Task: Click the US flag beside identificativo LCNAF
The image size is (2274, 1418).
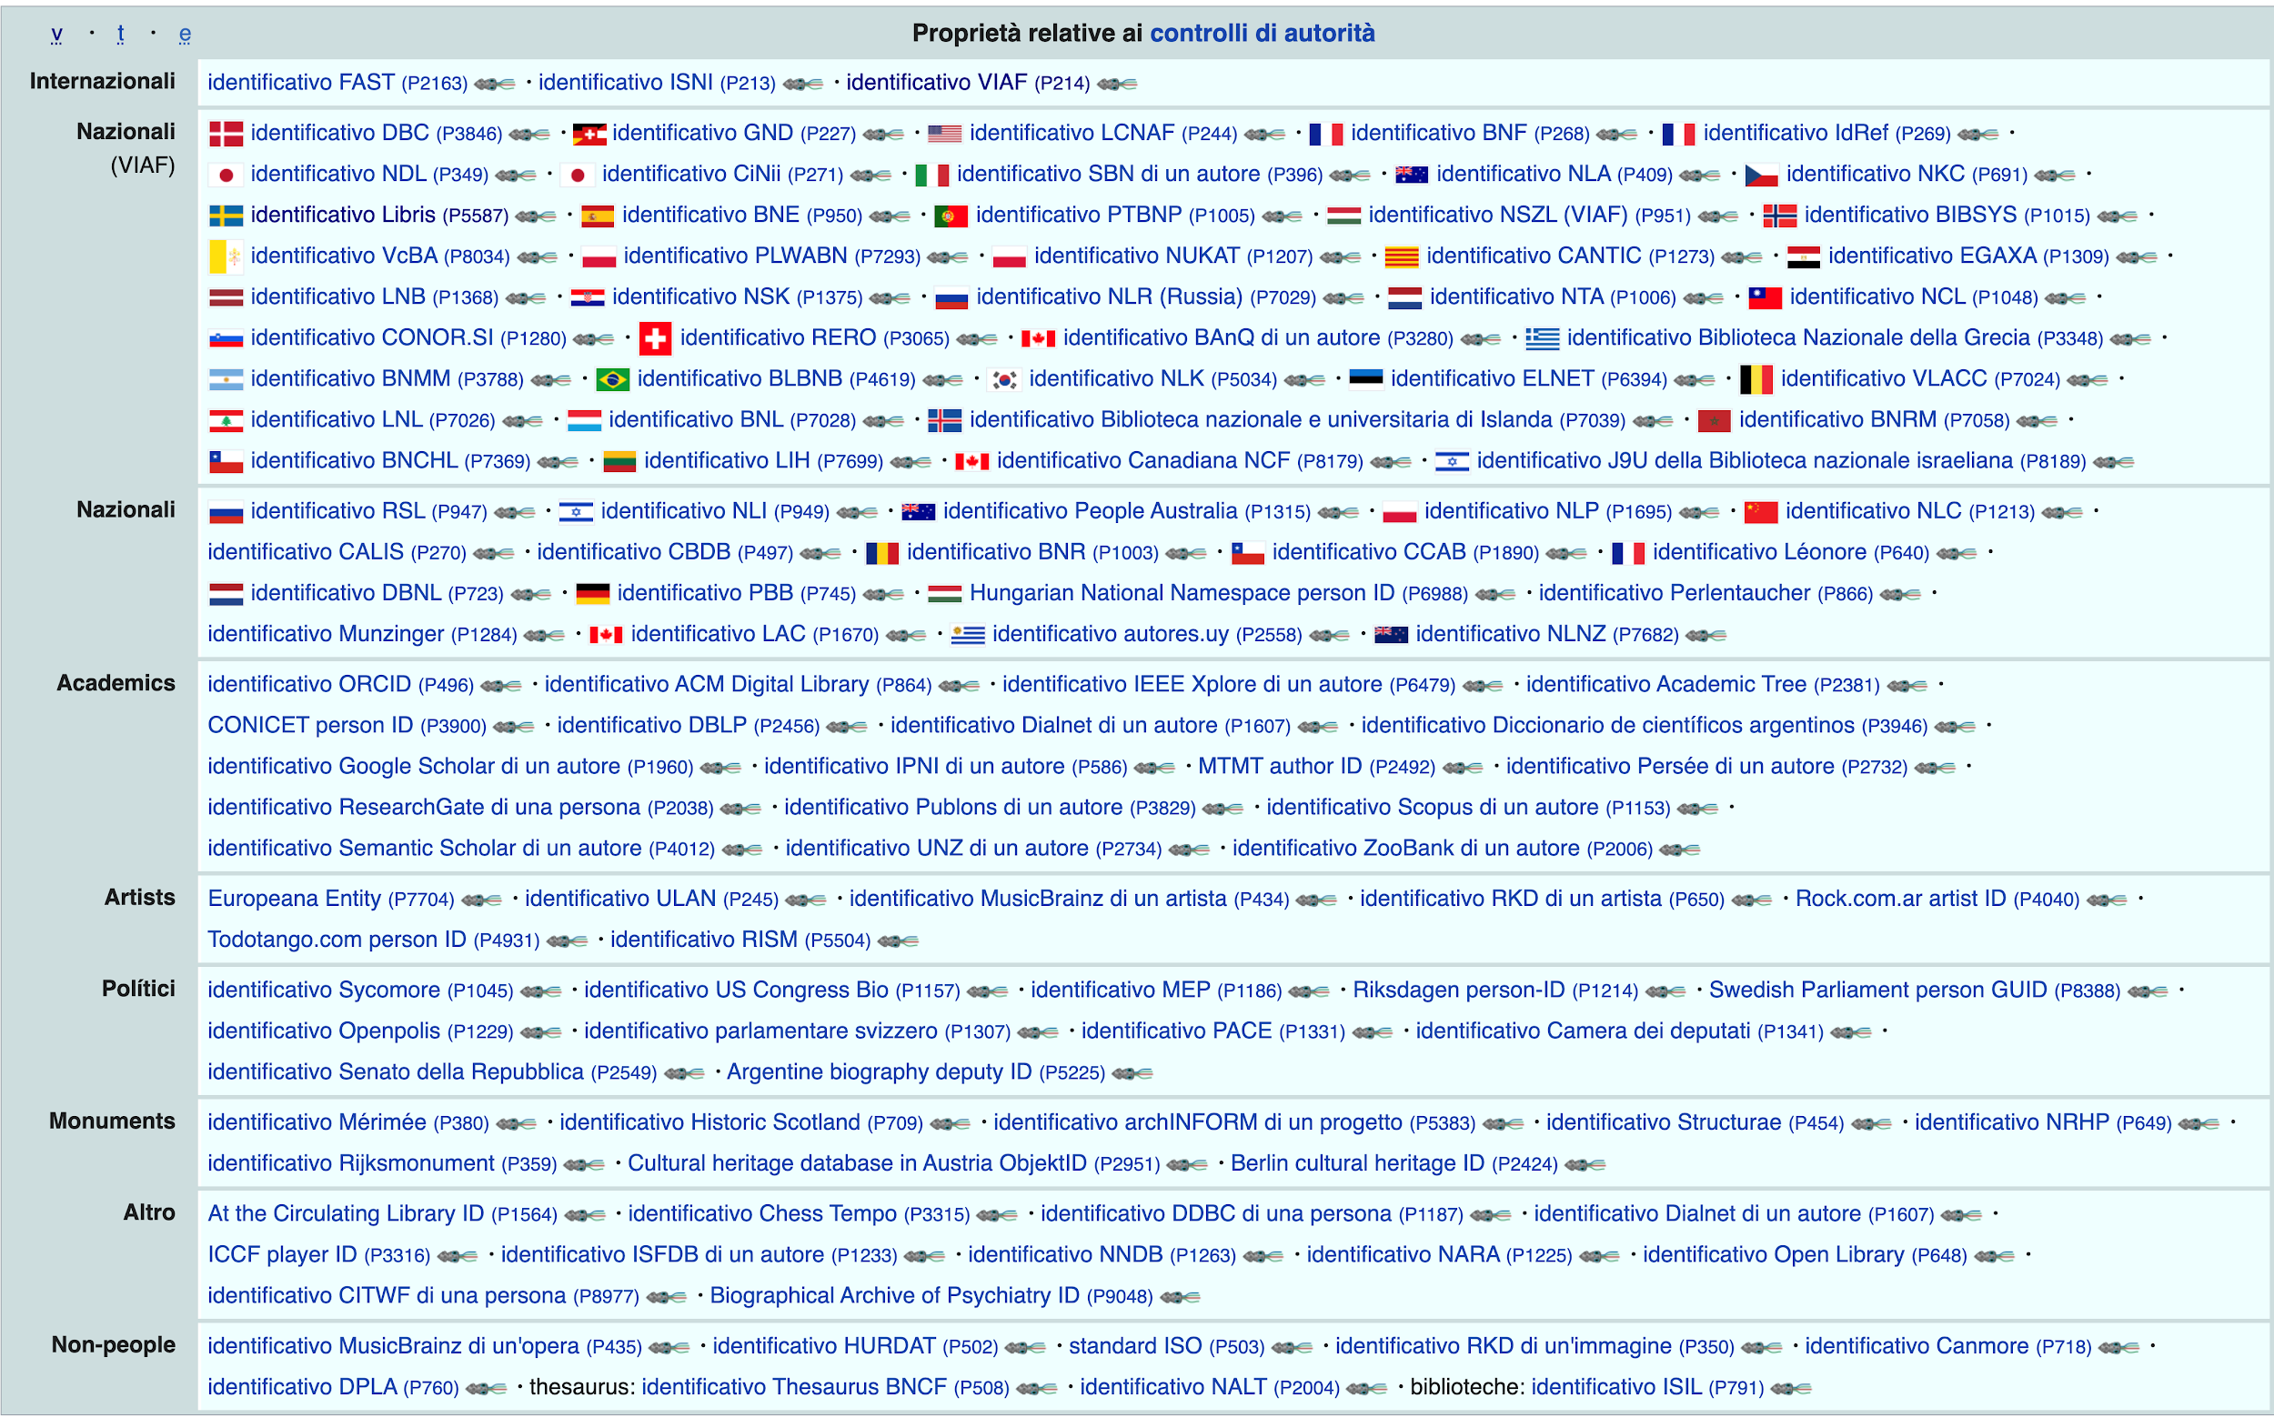Action: click(944, 133)
